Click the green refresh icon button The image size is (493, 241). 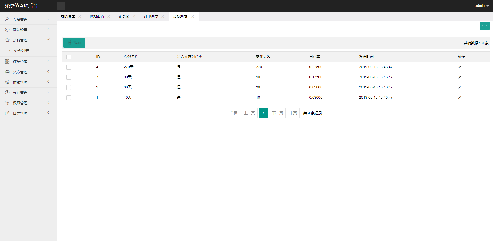click(484, 26)
